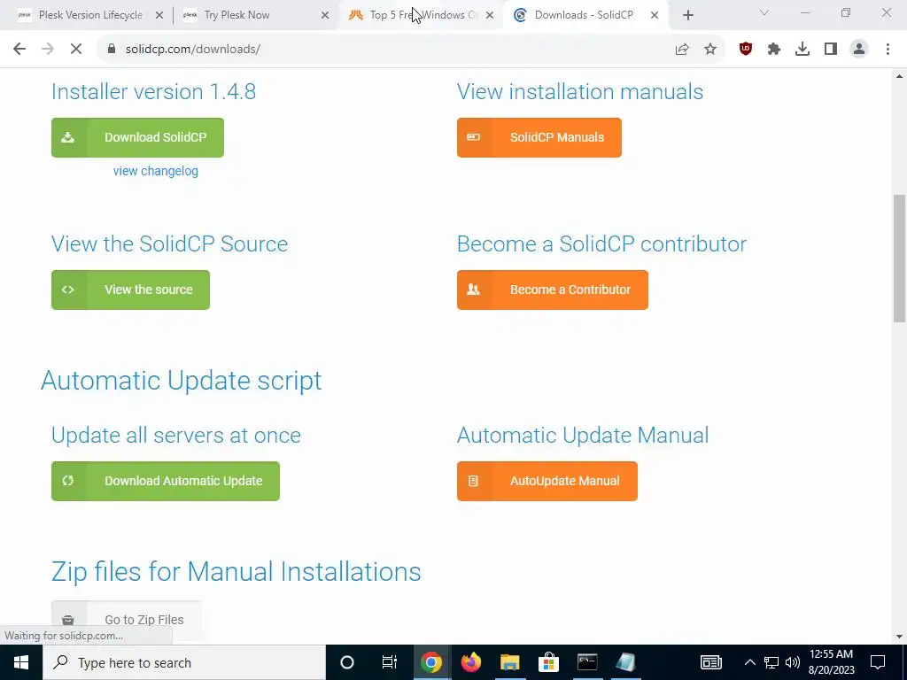The image size is (907, 680).
Task: Switch to Try Plesk Now tab
Action: point(254,15)
